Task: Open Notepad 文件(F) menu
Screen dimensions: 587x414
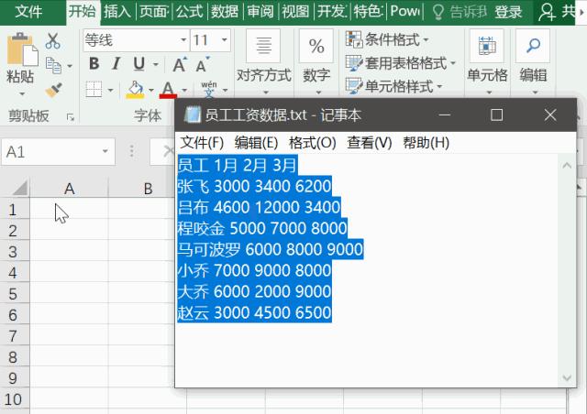Action: point(202,143)
